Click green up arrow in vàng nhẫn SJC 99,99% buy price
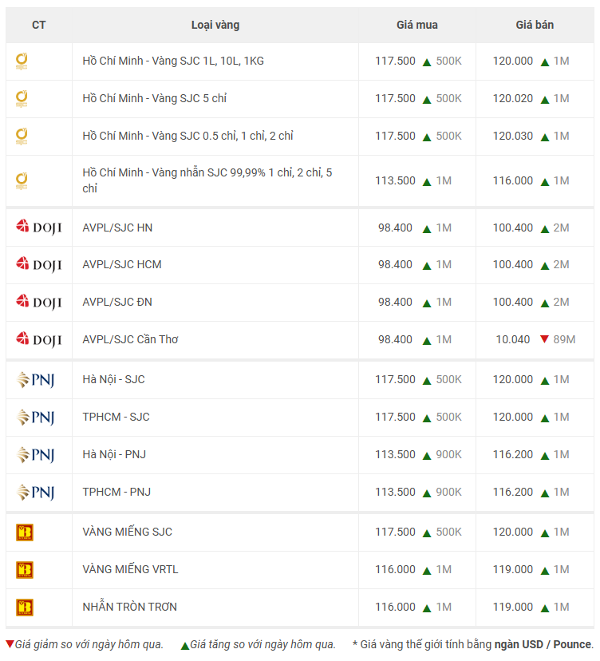Viewport: 600px width, 661px height. pyautogui.click(x=427, y=182)
